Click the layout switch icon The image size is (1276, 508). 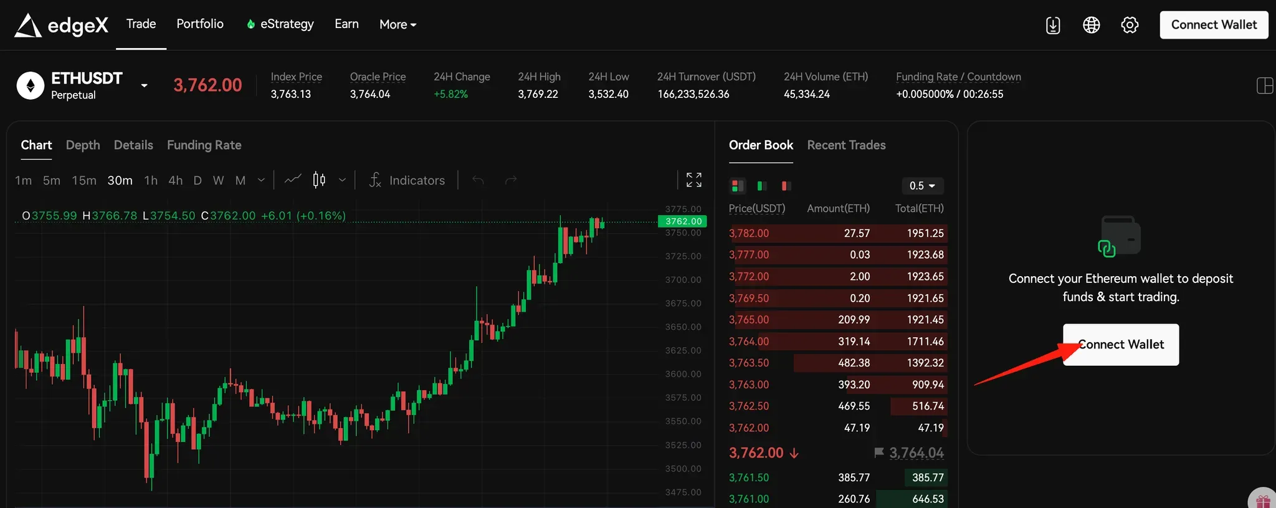1265,86
